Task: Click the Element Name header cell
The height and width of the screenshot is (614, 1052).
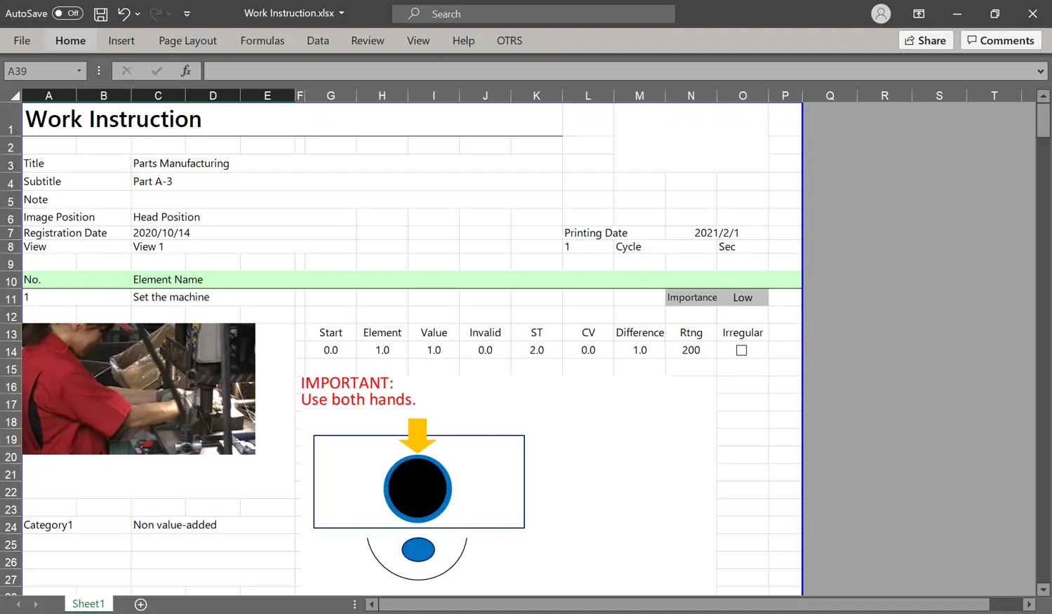Action: [x=168, y=279]
